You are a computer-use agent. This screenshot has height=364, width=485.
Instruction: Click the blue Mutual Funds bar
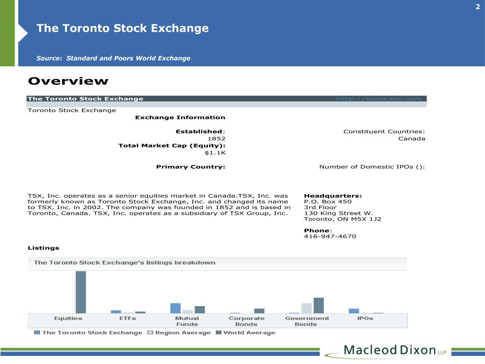(x=175, y=308)
